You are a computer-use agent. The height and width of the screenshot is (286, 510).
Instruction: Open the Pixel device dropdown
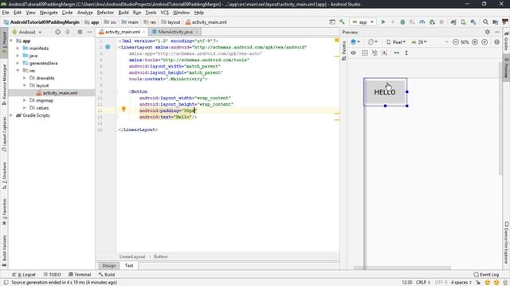pos(396,42)
